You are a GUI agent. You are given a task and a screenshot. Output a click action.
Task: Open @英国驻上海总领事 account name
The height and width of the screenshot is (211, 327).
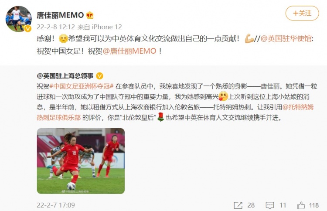click(x=65, y=76)
